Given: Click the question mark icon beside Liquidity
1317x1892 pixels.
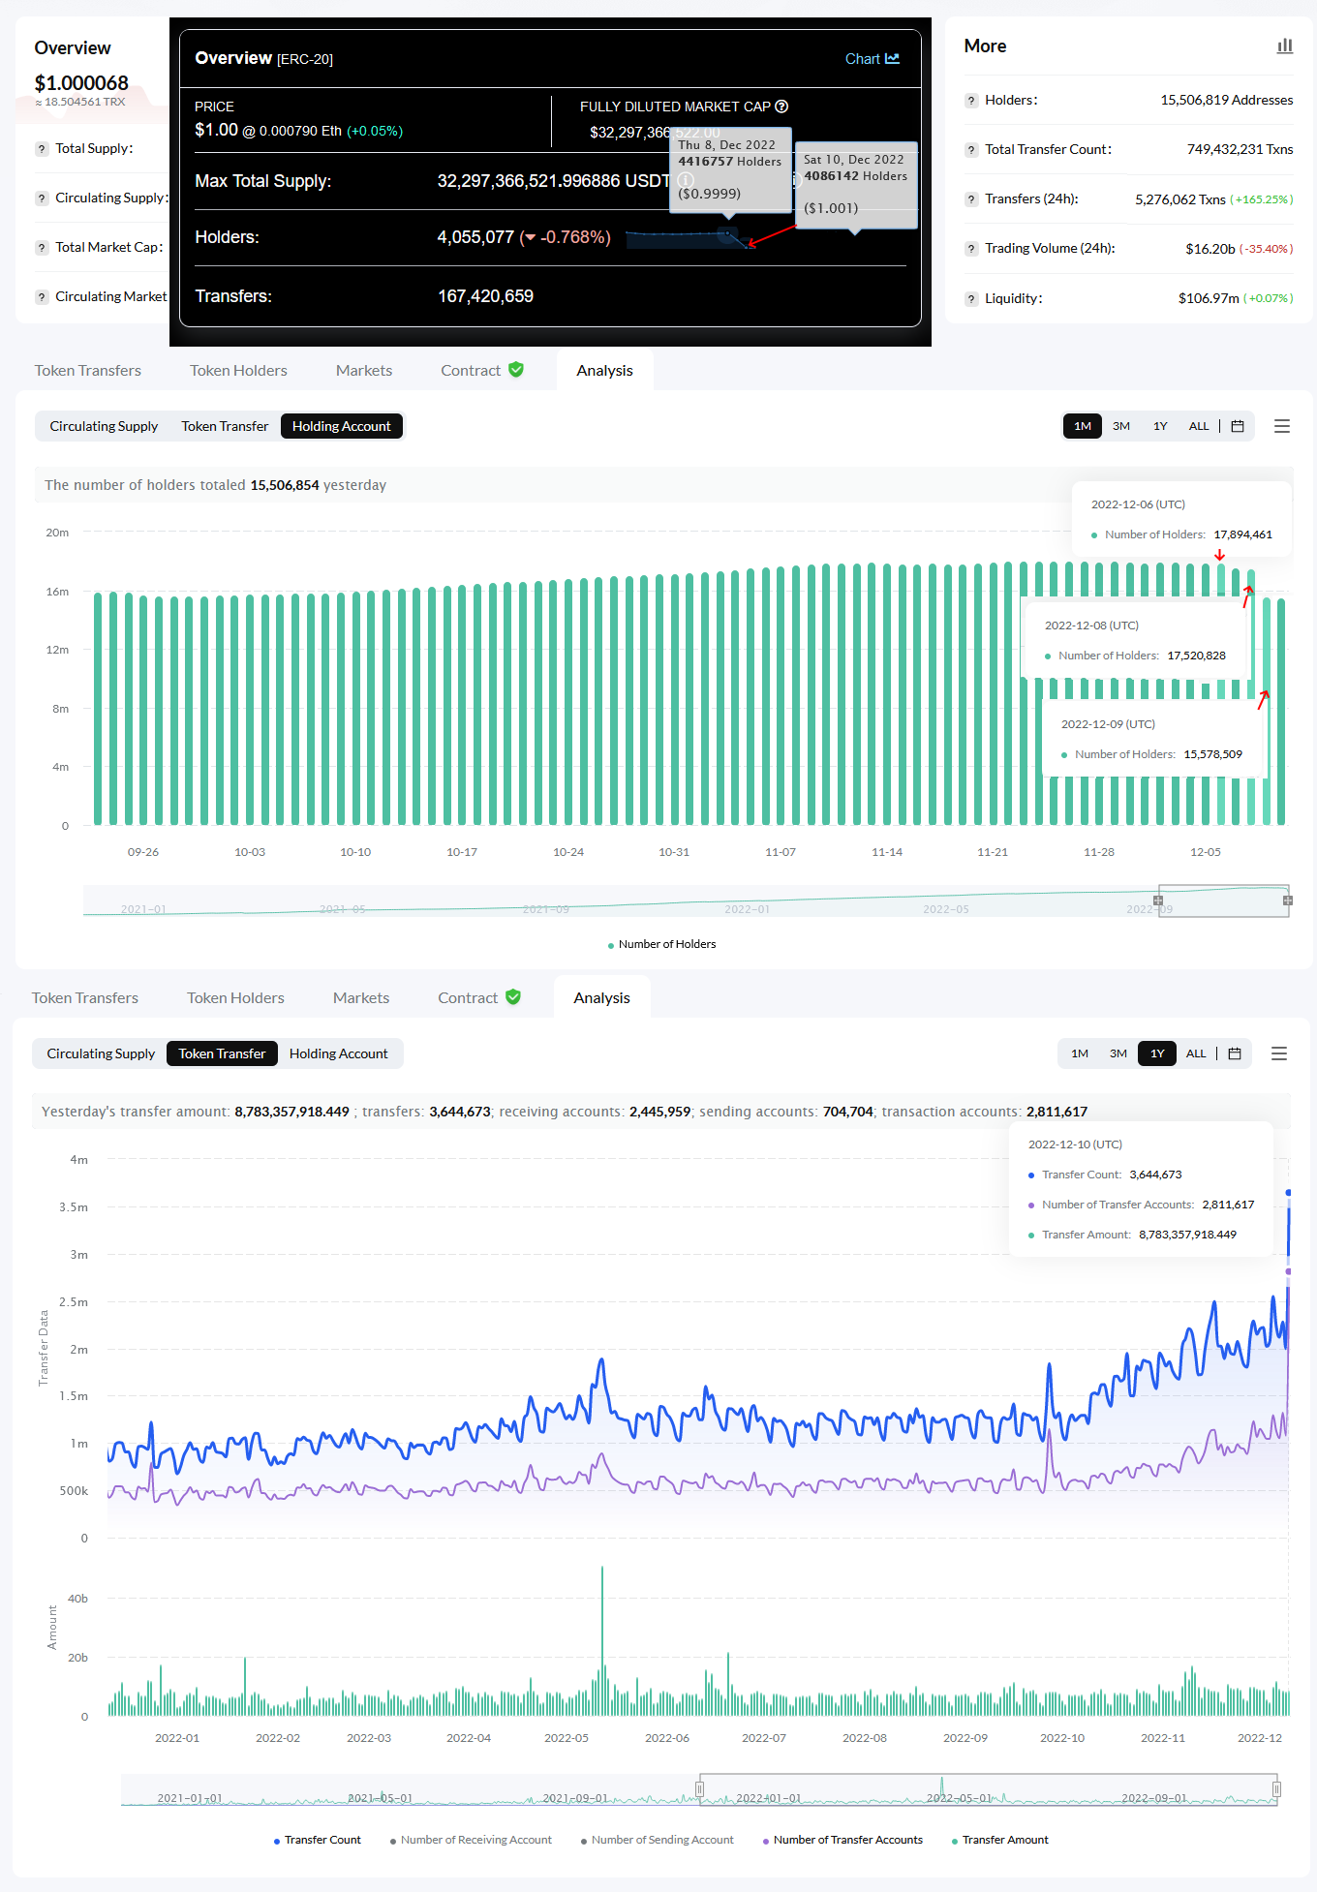Looking at the screenshot, I should click(x=971, y=299).
